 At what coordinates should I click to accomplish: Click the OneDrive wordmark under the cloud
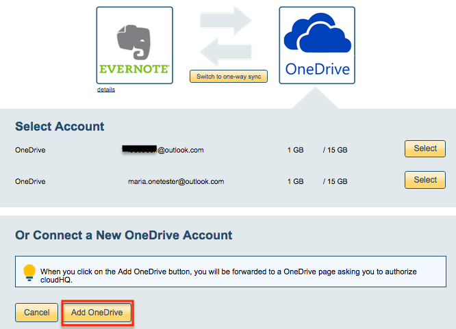click(x=317, y=70)
